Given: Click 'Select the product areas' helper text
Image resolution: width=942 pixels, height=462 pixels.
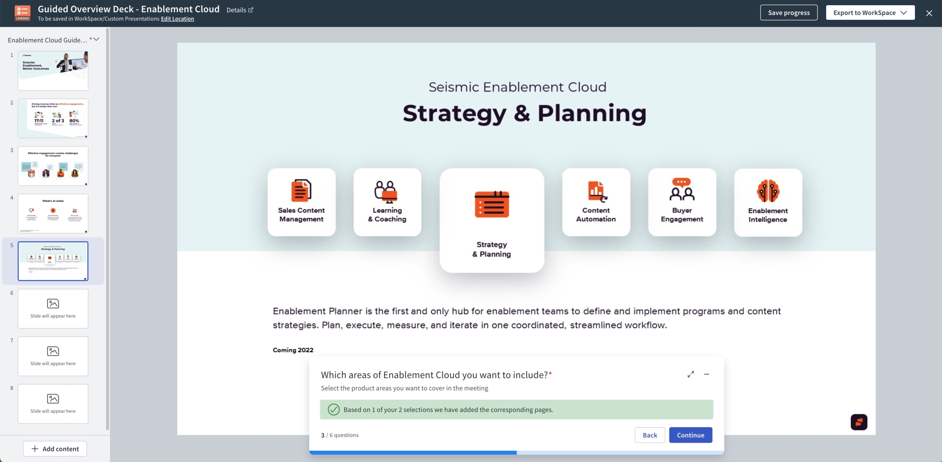Looking at the screenshot, I should click(404, 388).
